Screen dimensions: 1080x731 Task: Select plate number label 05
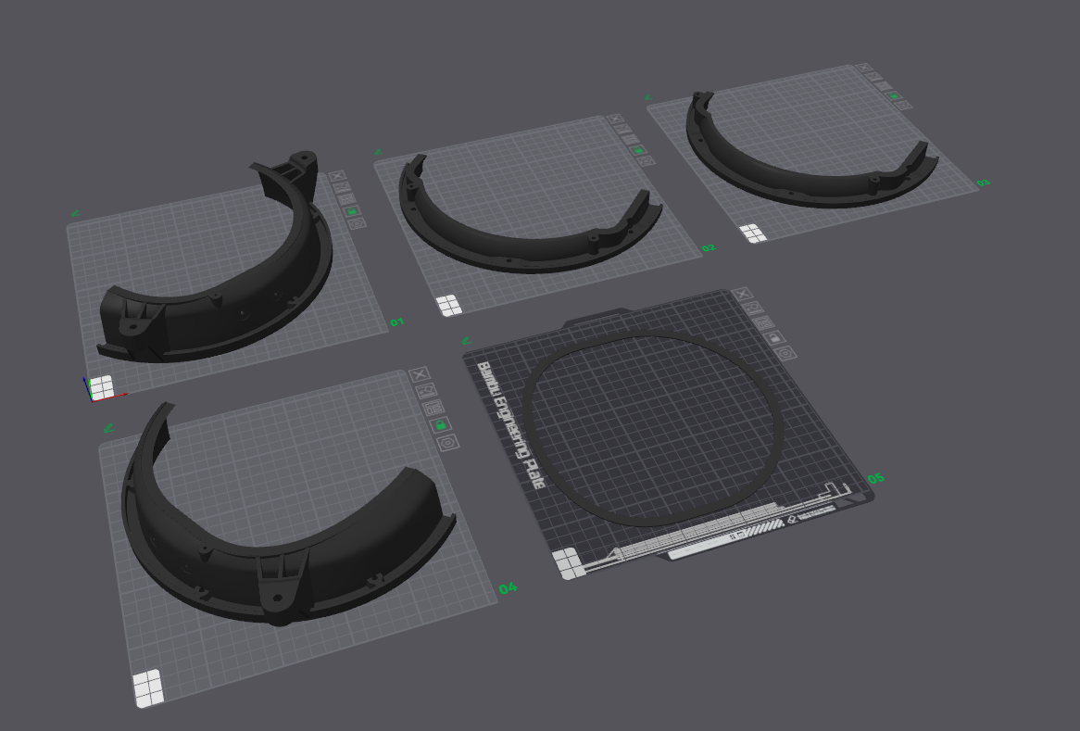[x=875, y=478]
